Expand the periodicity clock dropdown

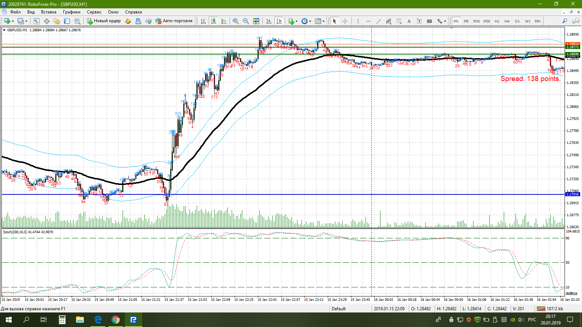point(310,21)
